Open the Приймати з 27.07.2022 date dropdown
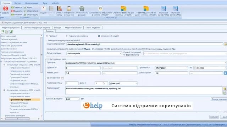The image size is (227, 127). point(187,68)
